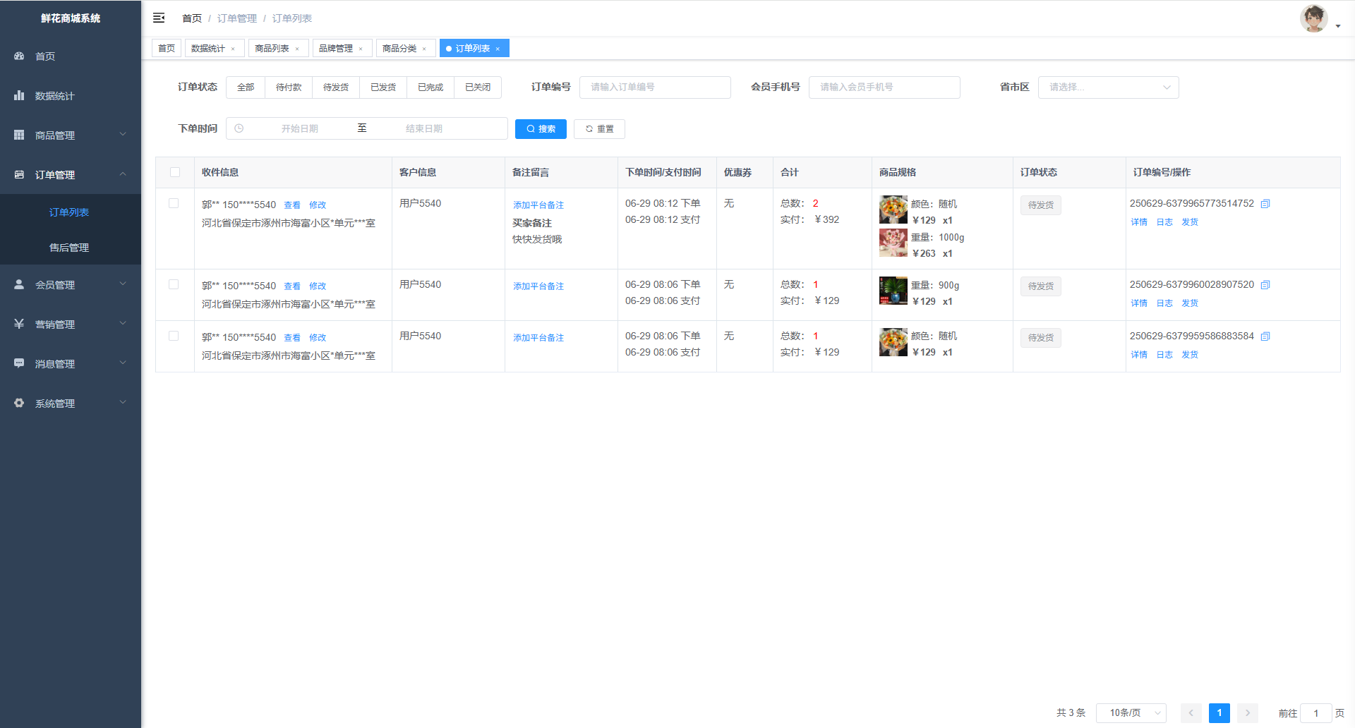Expand the 会员管理 sidebar menu
The height and width of the screenshot is (728, 1355).
[x=70, y=284]
